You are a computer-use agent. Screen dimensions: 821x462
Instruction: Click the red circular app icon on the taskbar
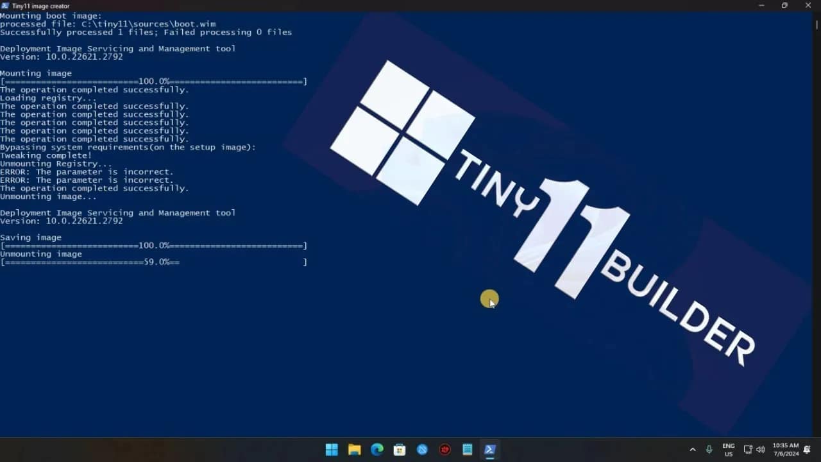click(444, 449)
